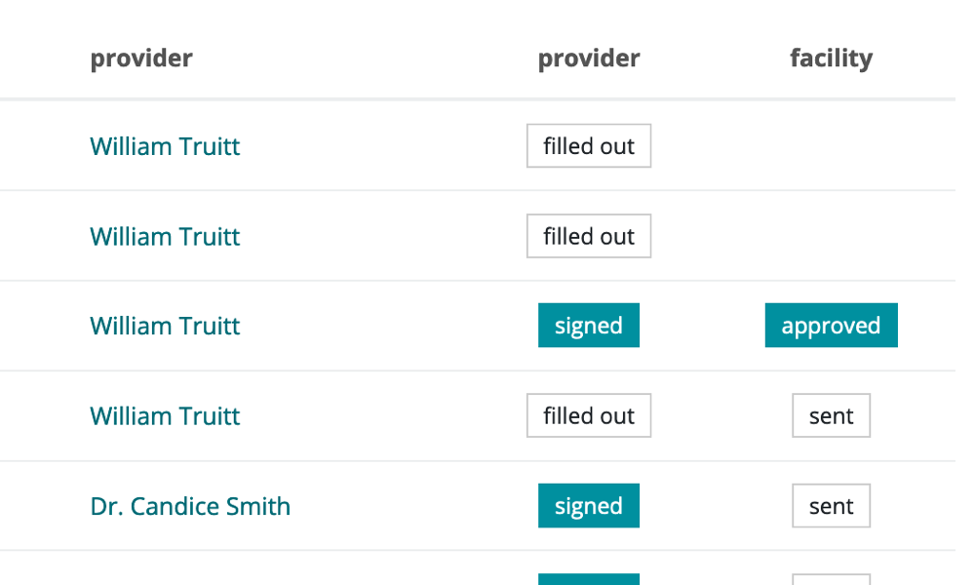Sort by the 'facility' column header
The image size is (975, 585).
tap(831, 58)
